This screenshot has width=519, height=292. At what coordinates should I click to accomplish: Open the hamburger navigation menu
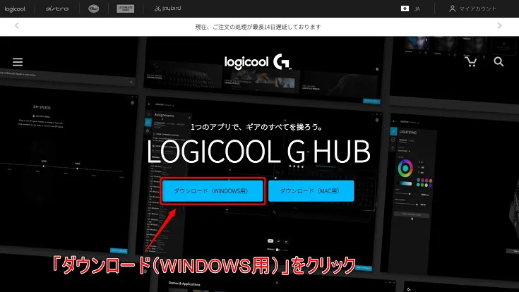(x=18, y=62)
